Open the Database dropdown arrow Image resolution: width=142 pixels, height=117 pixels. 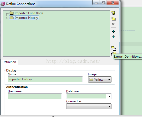tap(109, 96)
